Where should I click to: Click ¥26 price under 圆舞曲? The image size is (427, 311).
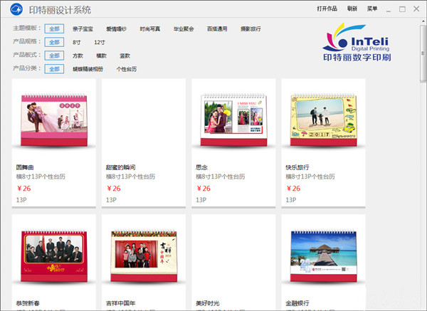click(23, 188)
